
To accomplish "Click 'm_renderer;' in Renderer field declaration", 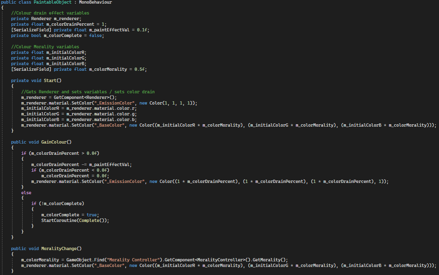I will click(x=67, y=19).
